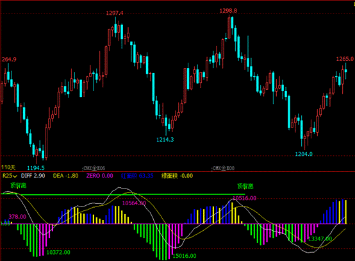The height and width of the screenshot is (261, 355).
Task: Click the 15016.00 green area value
Action: 185,256
